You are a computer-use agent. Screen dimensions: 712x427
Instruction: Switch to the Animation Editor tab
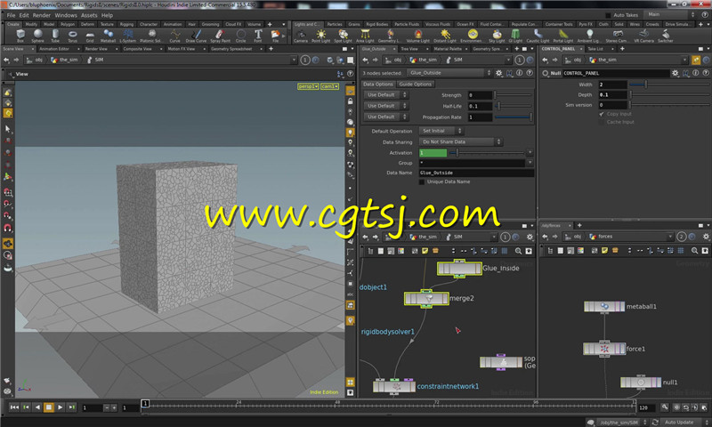54,49
